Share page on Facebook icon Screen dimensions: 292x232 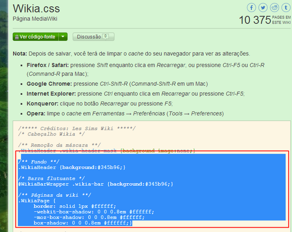tap(251, 8)
